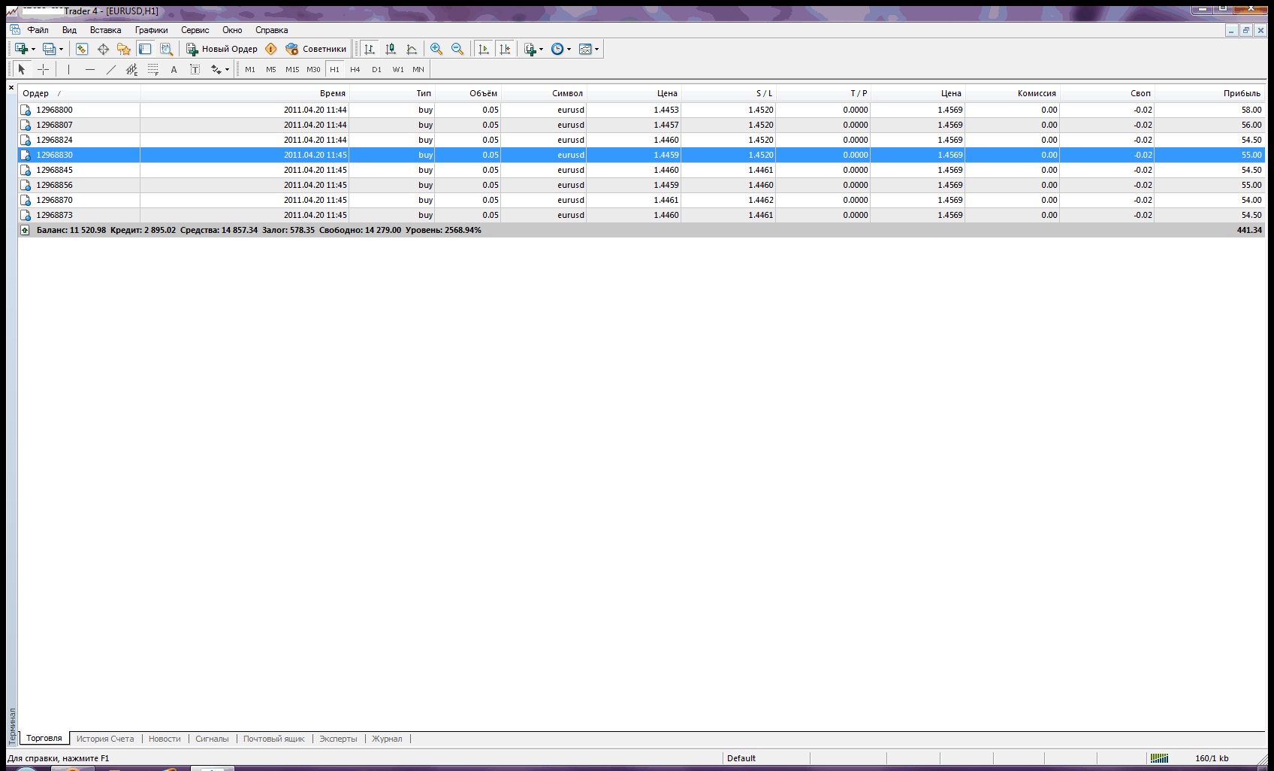Open the Сервис menu
Image resolution: width=1274 pixels, height=771 pixels.
tap(195, 30)
